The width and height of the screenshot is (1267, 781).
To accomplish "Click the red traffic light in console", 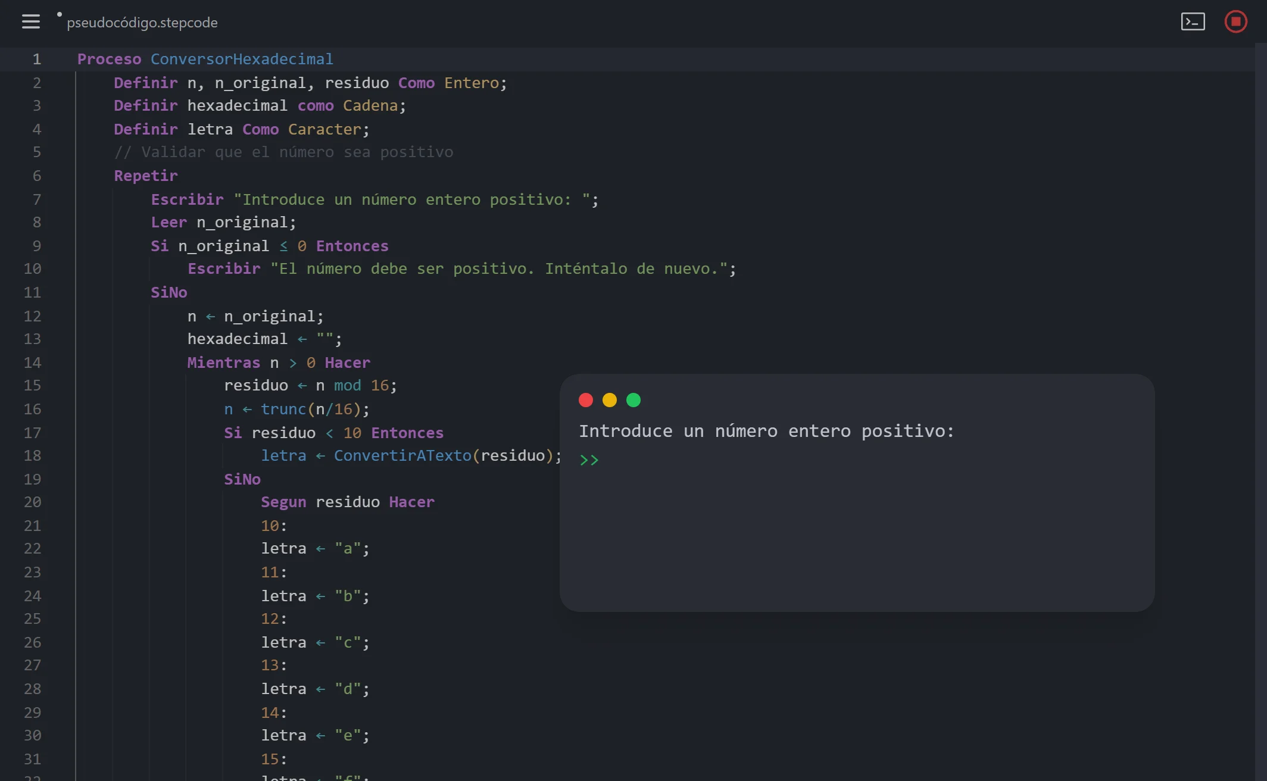I will (x=586, y=400).
